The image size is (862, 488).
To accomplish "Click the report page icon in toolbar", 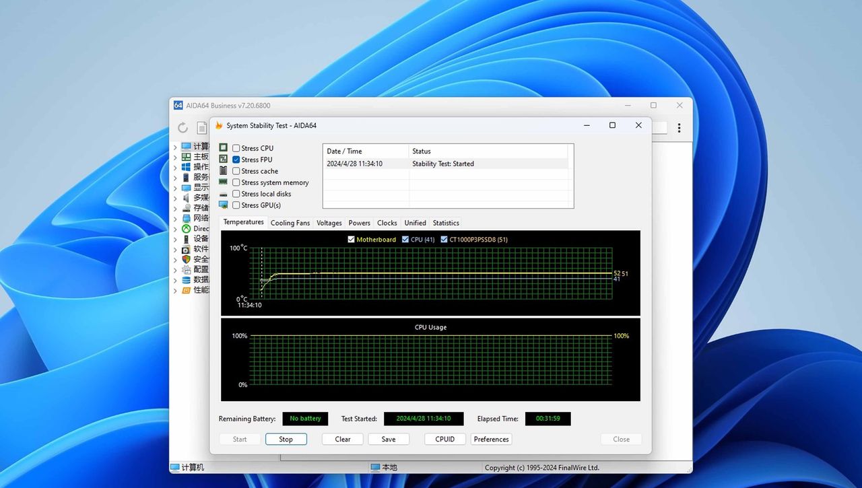I will (x=201, y=128).
